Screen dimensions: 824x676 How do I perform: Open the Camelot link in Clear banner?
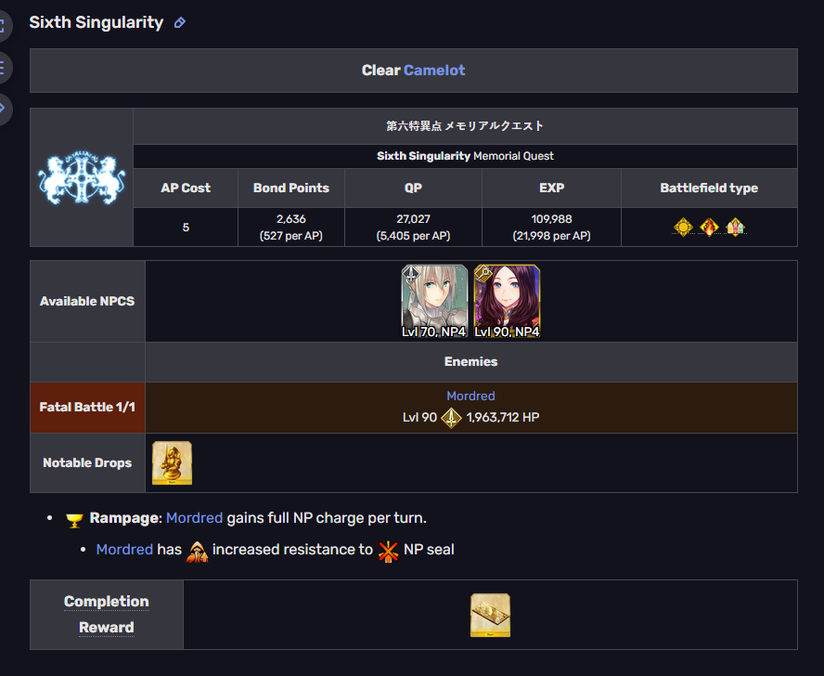[x=434, y=71]
